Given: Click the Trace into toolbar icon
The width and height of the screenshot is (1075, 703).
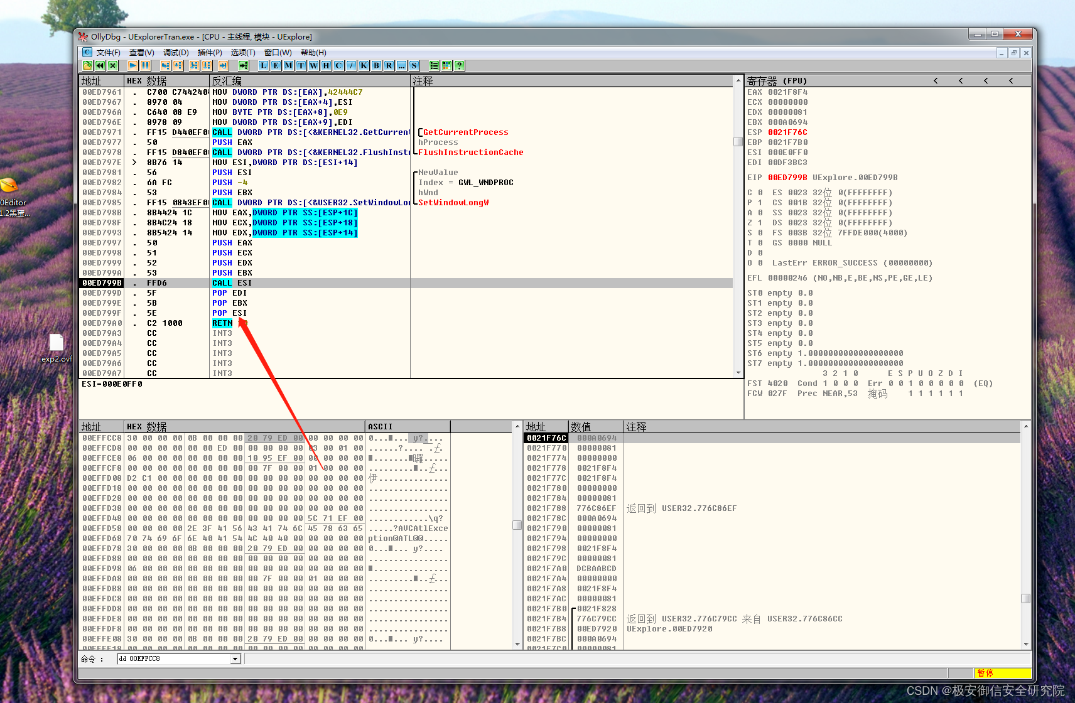Looking at the screenshot, I should pos(195,65).
